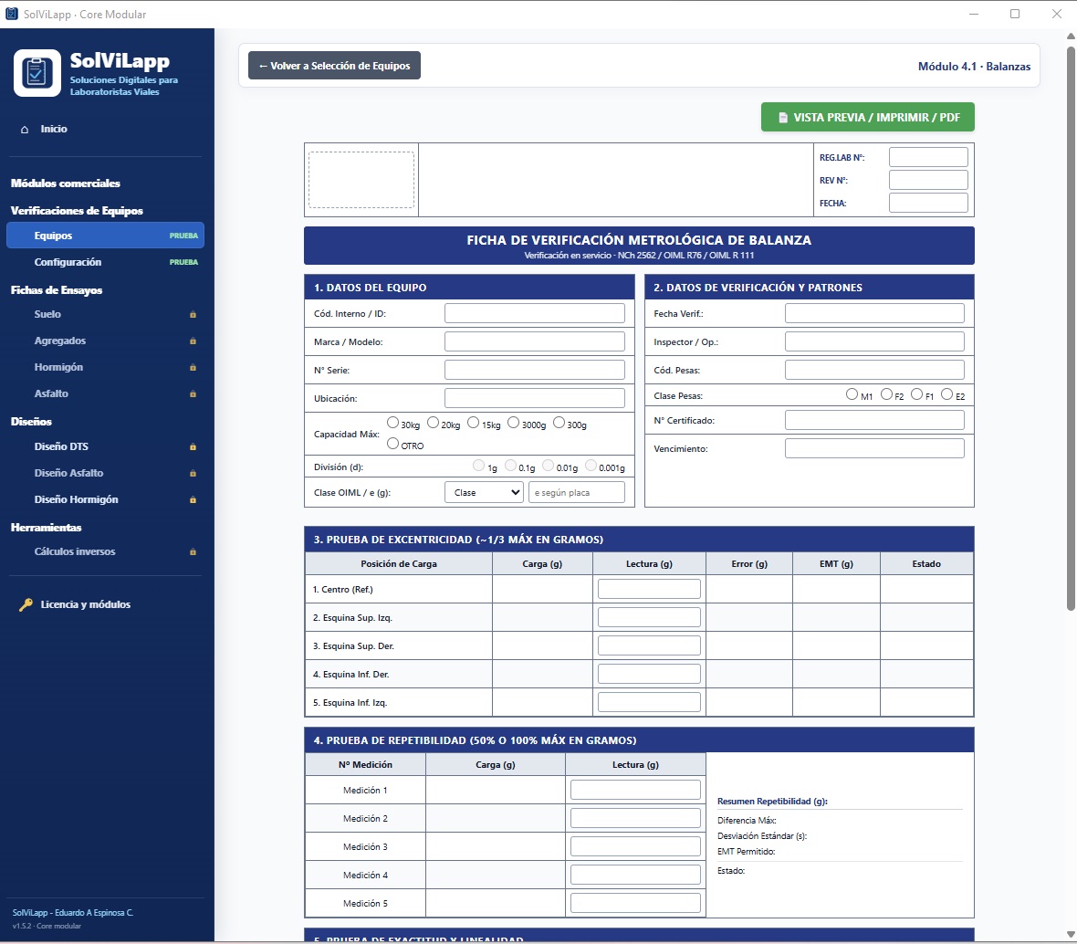Select OTRO capacity option
This screenshot has width=1077, height=944.
point(392,444)
